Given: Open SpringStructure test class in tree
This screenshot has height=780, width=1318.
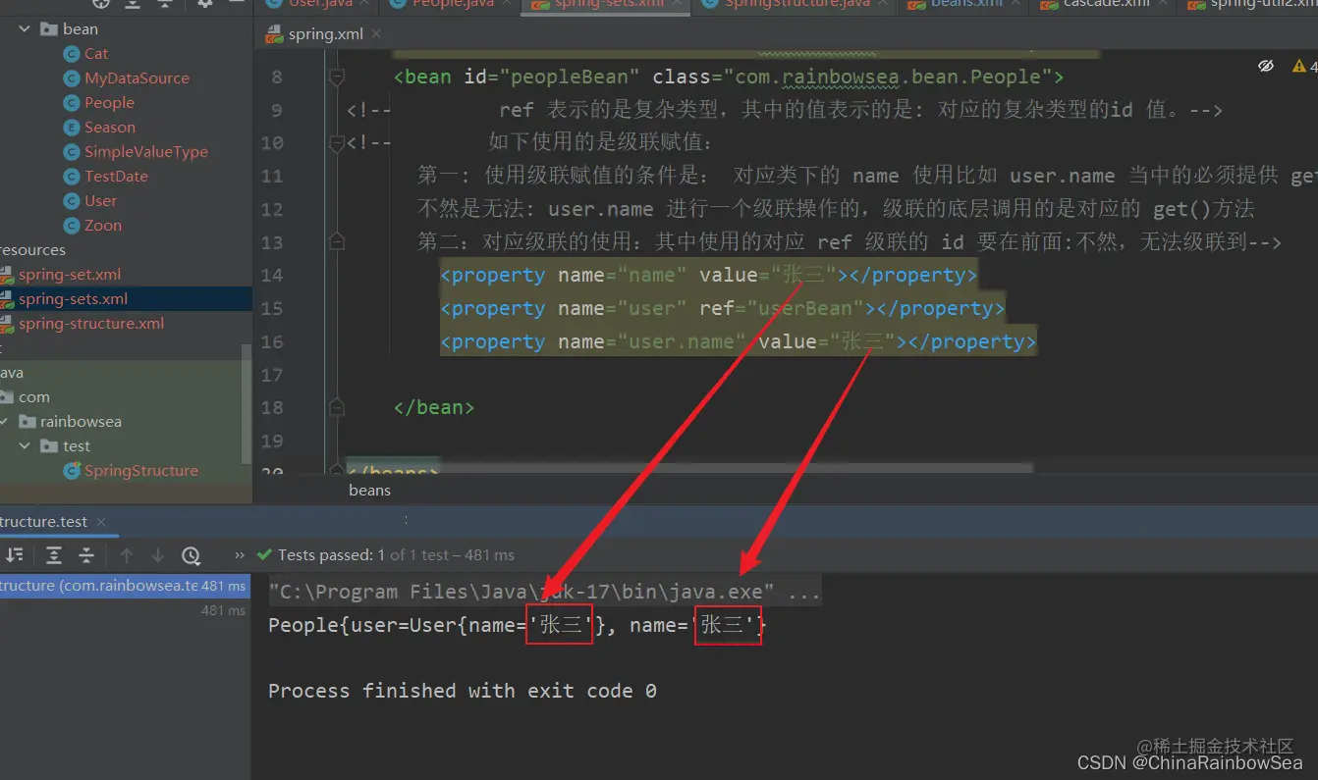Looking at the screenshot, I should click(141, 471).
